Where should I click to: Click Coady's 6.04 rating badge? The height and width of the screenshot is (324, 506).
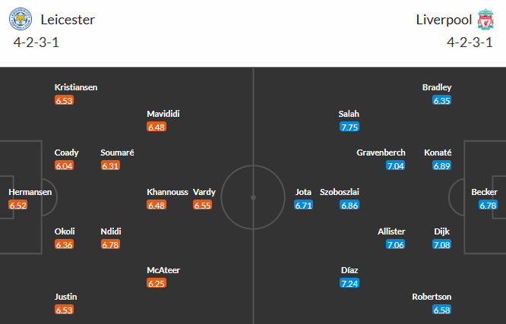click(65, 165)
